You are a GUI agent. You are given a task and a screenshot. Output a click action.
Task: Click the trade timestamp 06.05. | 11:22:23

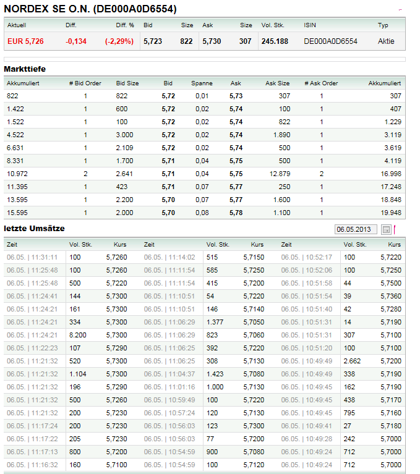(32, 348)
